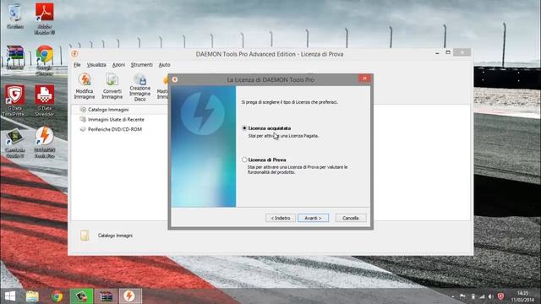The height and width of the screenshot is (304, 541).
Task: Click the taskbar clock showing 14:25
Action: pyautogui.click(x=523, y=296)
